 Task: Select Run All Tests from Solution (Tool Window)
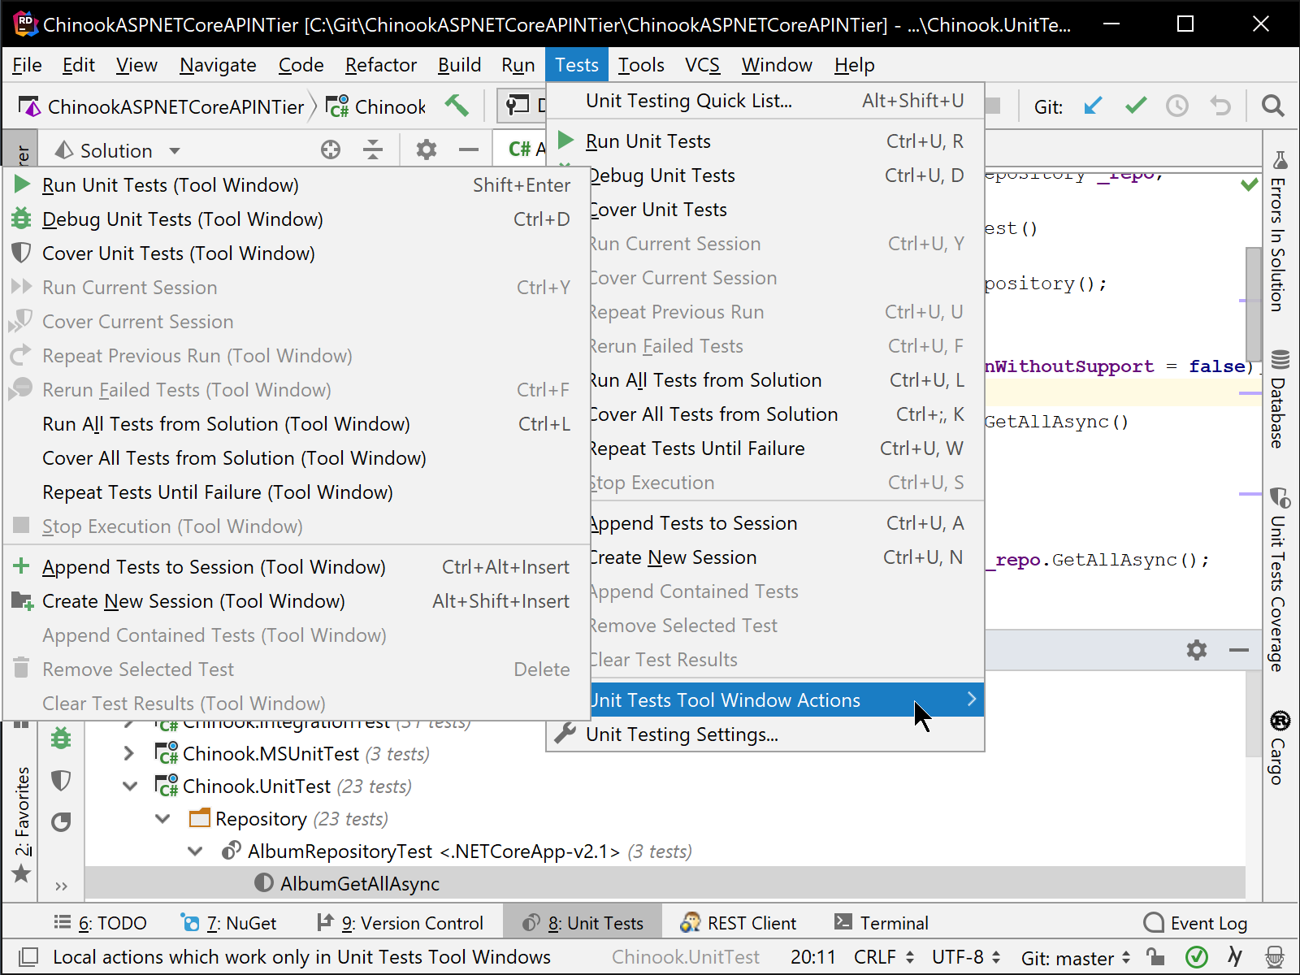[296, 424]
